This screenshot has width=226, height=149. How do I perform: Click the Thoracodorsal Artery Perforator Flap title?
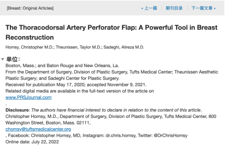111,32
